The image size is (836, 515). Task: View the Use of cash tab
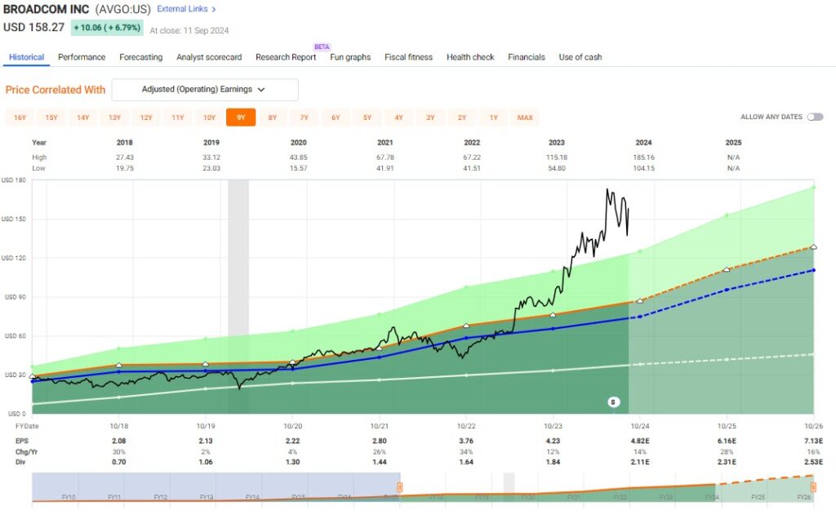tap(580, 57)
